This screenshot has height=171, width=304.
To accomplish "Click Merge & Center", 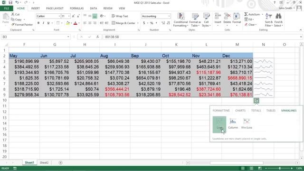I will point(123,23).
